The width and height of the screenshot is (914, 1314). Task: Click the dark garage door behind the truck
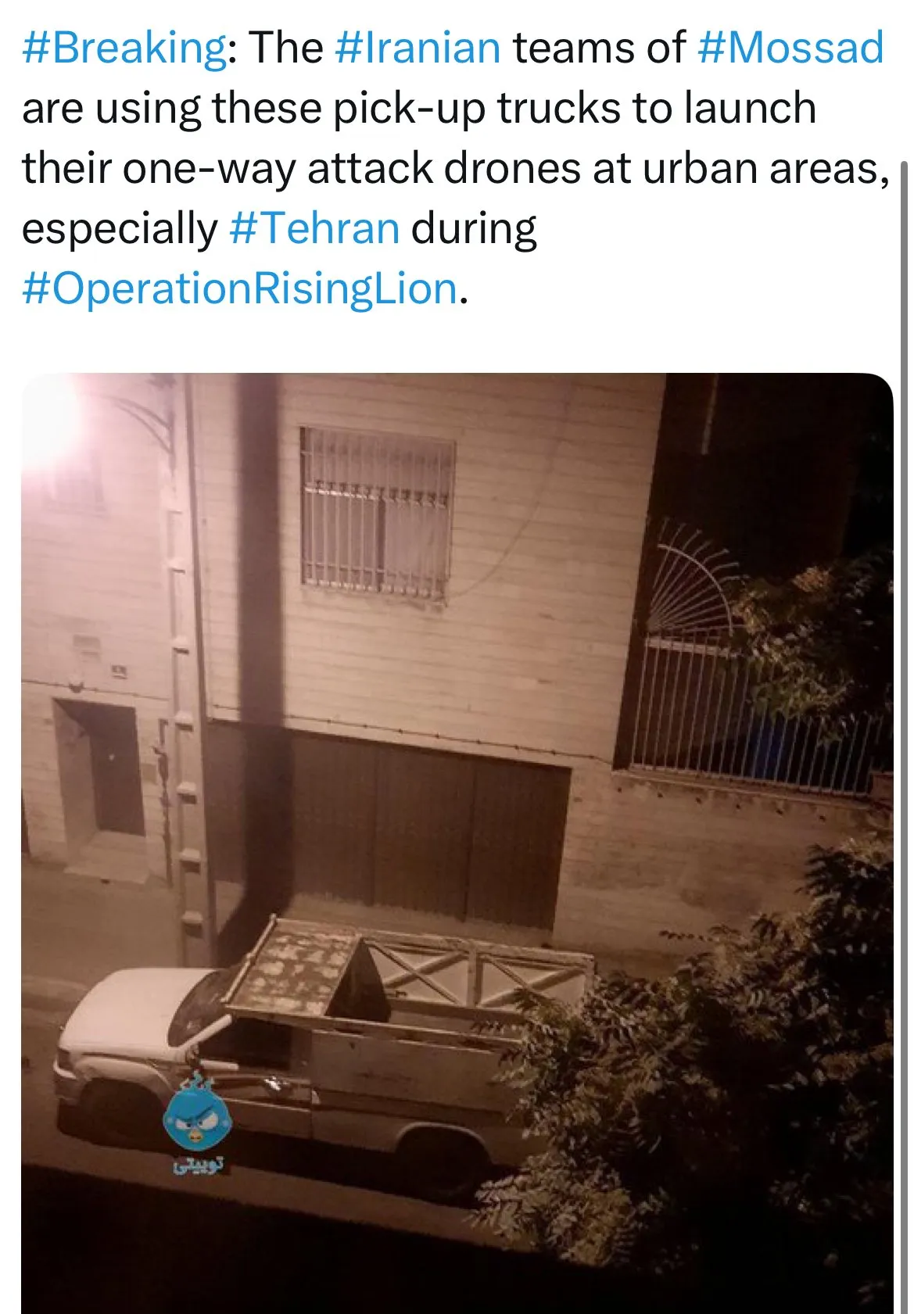coord(426,829)
